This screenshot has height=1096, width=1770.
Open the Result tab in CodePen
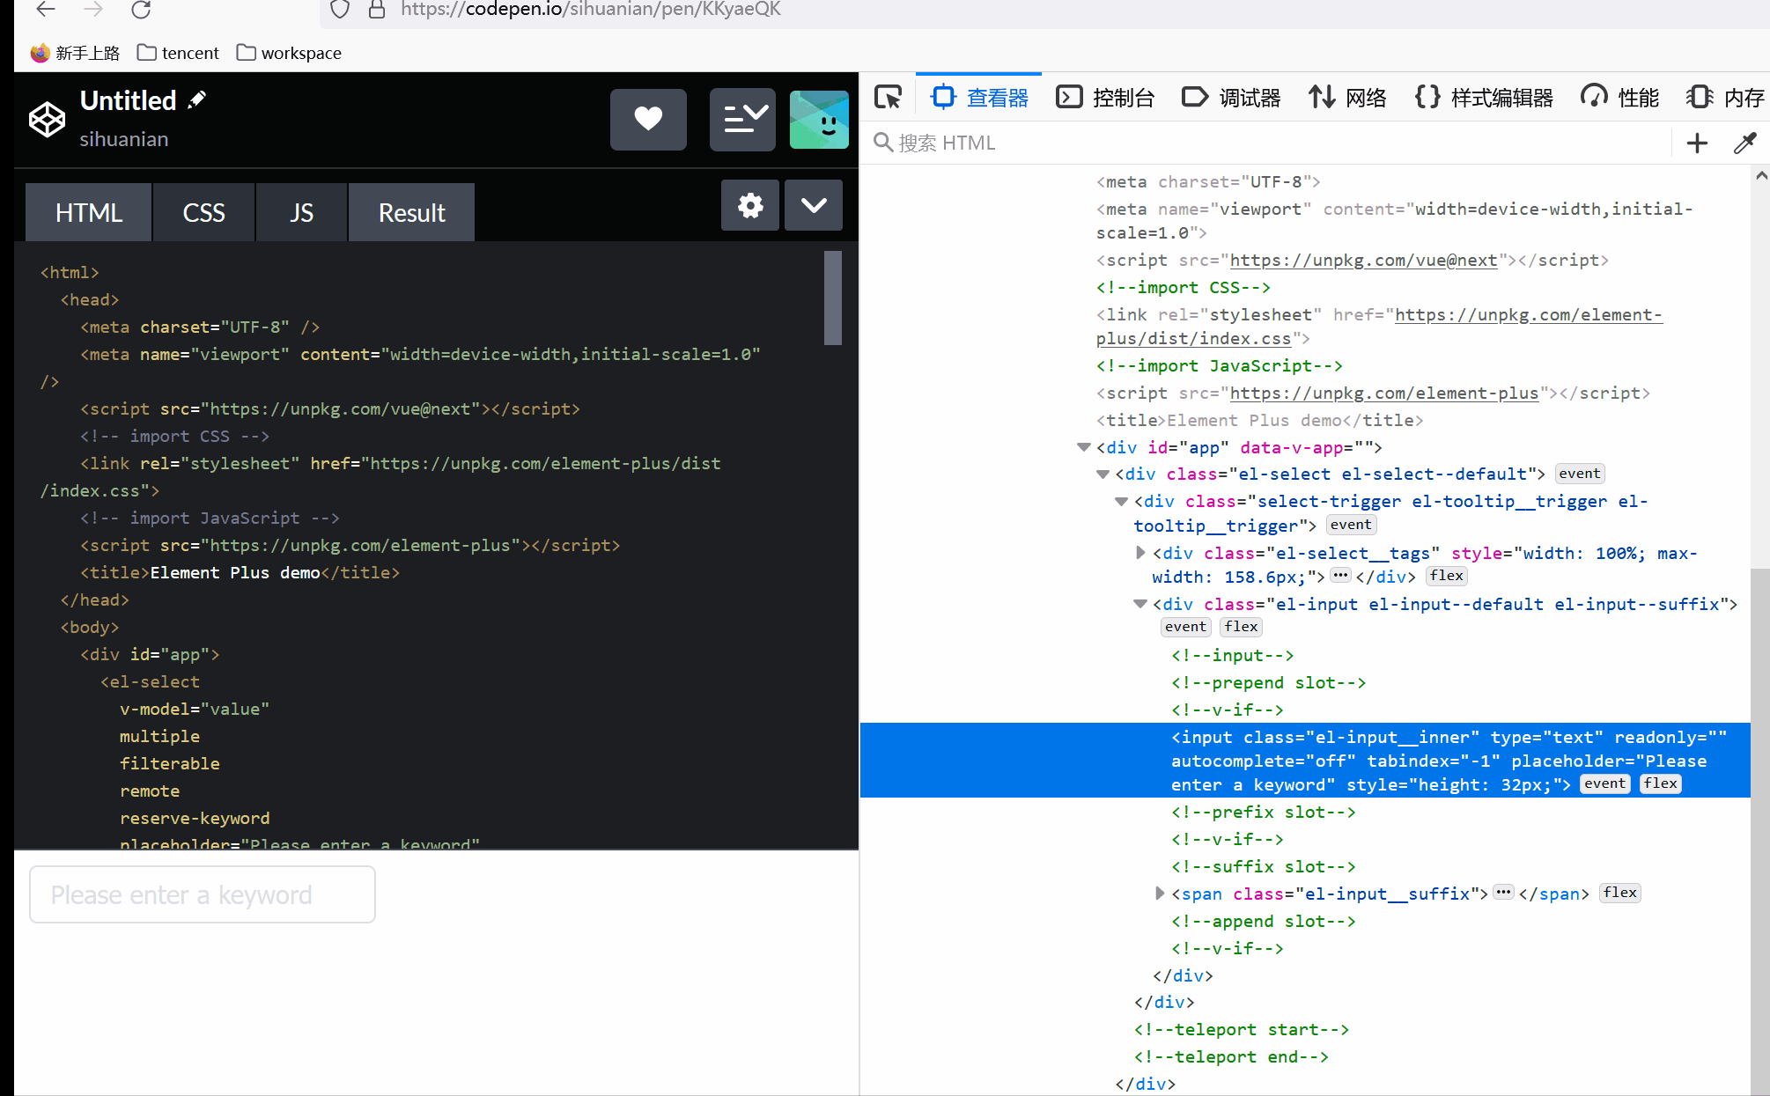coord(411,212)
